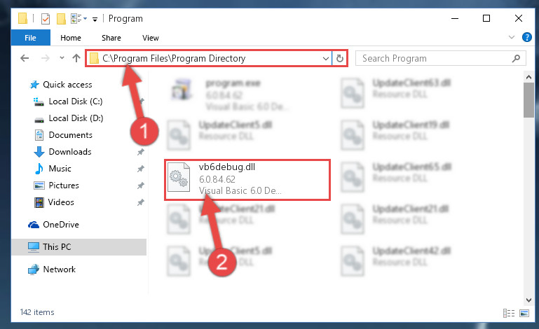The height and width of the screenshot is (329, 539).
Task: Switch to the details view layout icon
Action: [509, 313]
